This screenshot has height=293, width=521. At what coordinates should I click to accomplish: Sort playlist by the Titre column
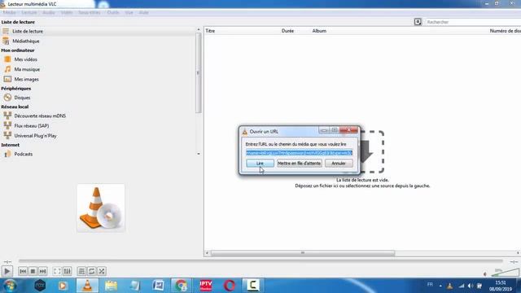pos(210,31)
